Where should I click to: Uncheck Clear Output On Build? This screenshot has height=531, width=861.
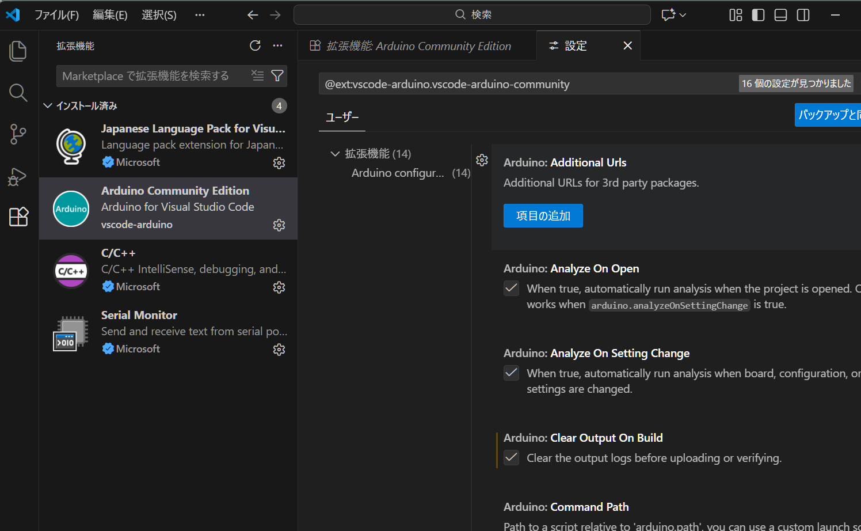(511, 458)
